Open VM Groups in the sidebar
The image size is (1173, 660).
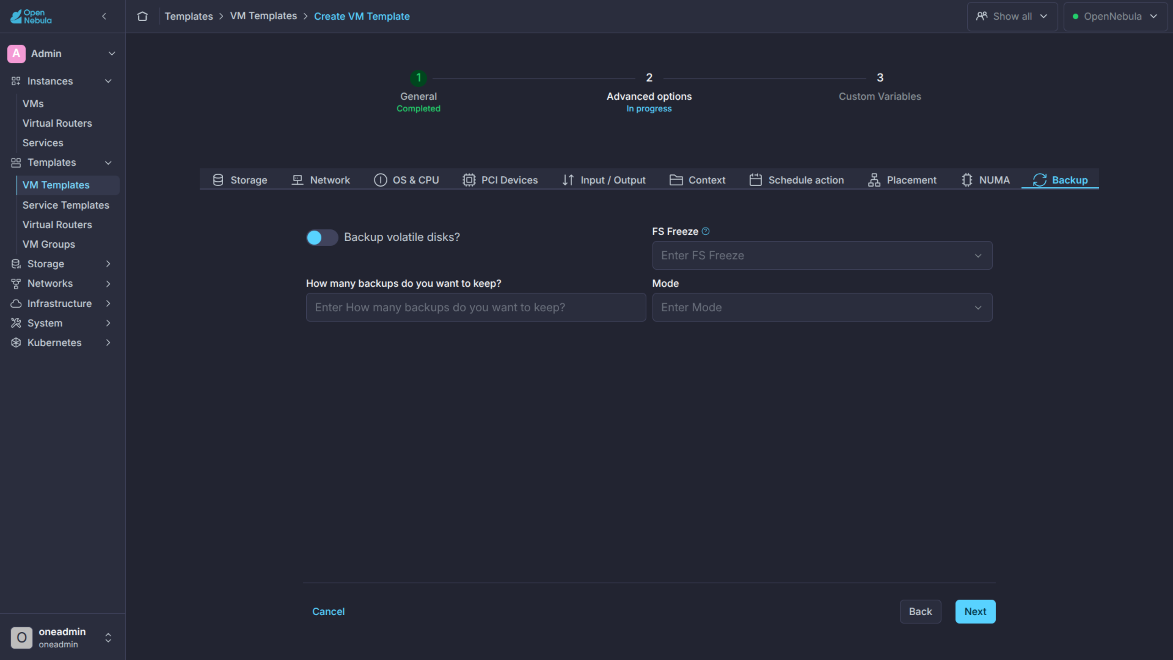coord(49,244)
